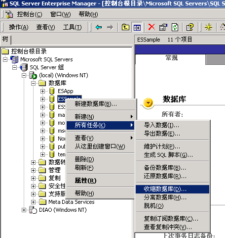The width and height of the screenshot is (225, 238).
Task: Click the red X Delete toolbar icon
Action: tap(151, 27)
